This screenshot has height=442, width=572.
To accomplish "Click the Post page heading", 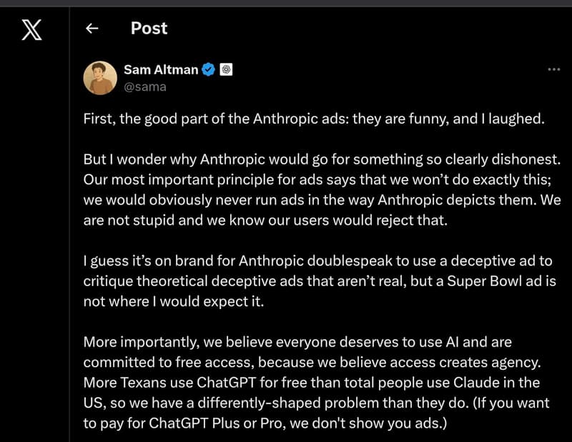I will (x=149, y=29).
